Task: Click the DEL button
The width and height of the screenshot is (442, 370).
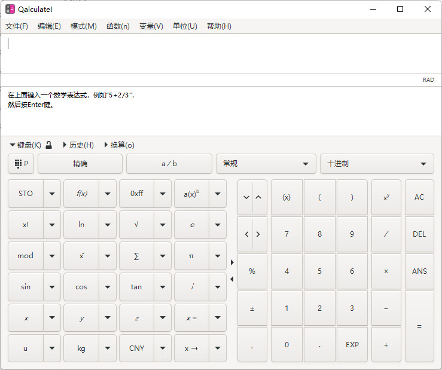Action: [419, 234]
